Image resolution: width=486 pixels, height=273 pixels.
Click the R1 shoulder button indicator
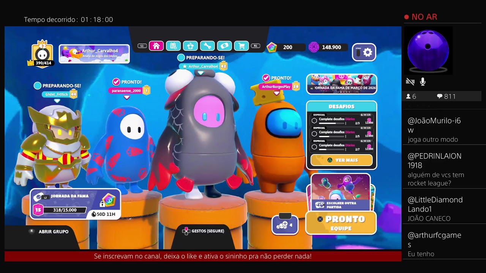[256, 46]
